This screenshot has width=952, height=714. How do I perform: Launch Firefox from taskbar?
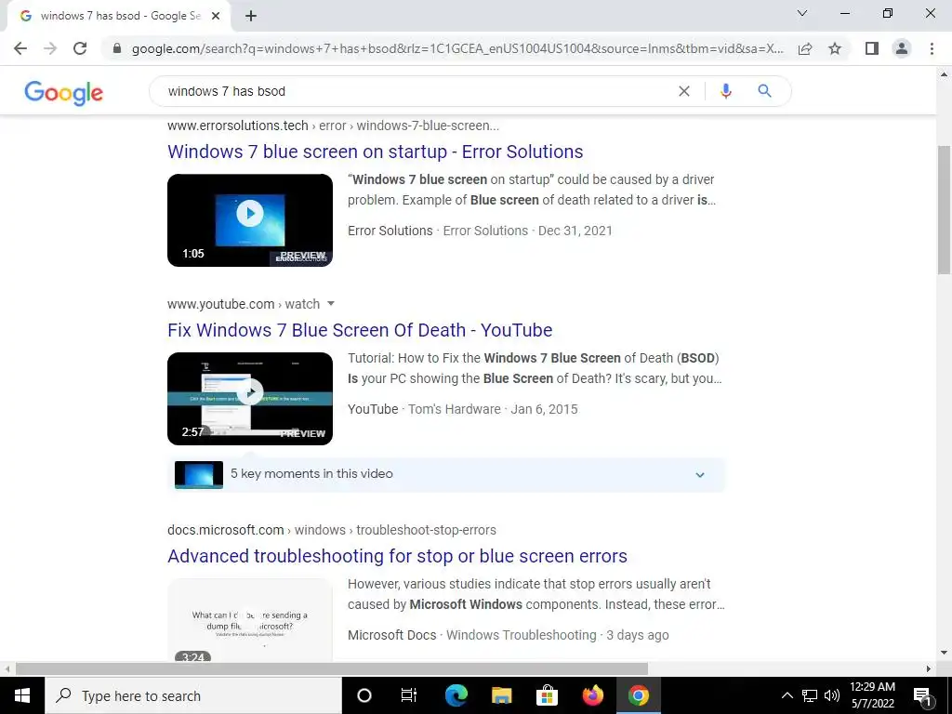point(592,695)
